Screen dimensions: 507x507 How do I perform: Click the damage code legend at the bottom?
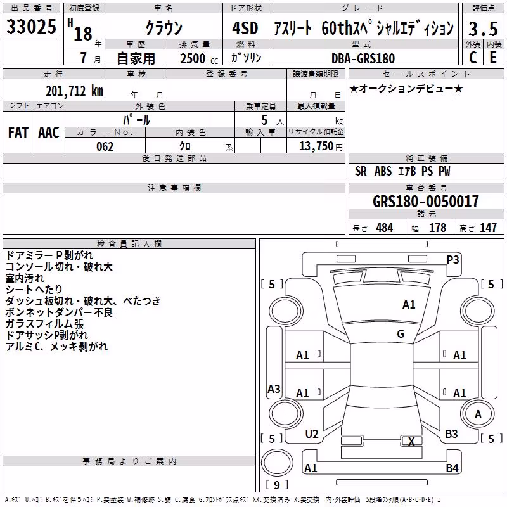(x=223, y=500)
